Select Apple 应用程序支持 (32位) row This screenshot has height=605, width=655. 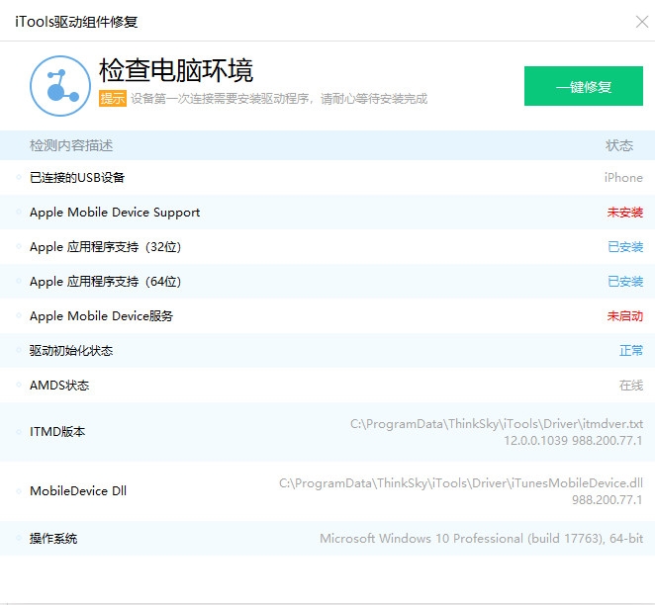tap(327, 246)
